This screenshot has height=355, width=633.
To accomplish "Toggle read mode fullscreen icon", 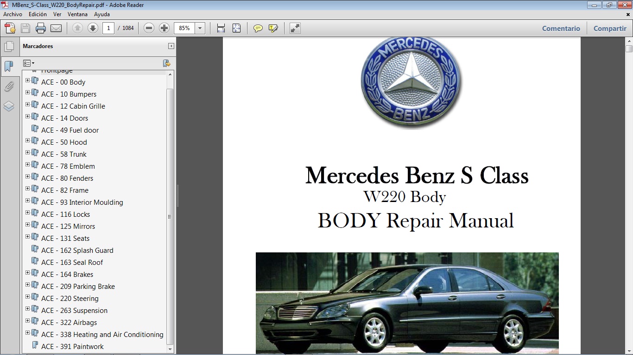I will 295,28.
